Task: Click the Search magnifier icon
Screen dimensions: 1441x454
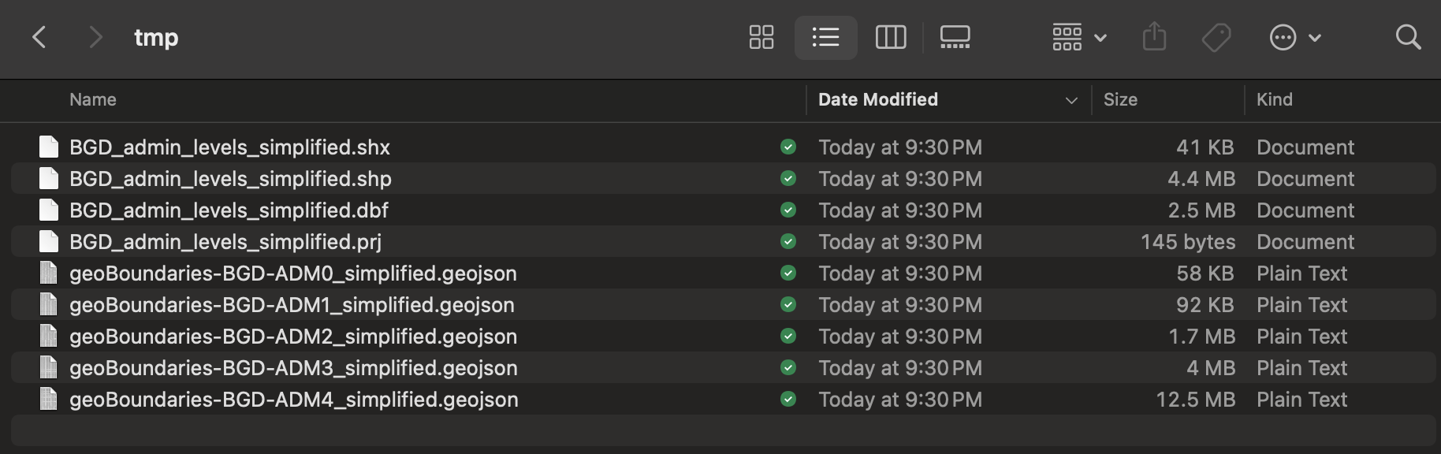Action: (1407, 37)
